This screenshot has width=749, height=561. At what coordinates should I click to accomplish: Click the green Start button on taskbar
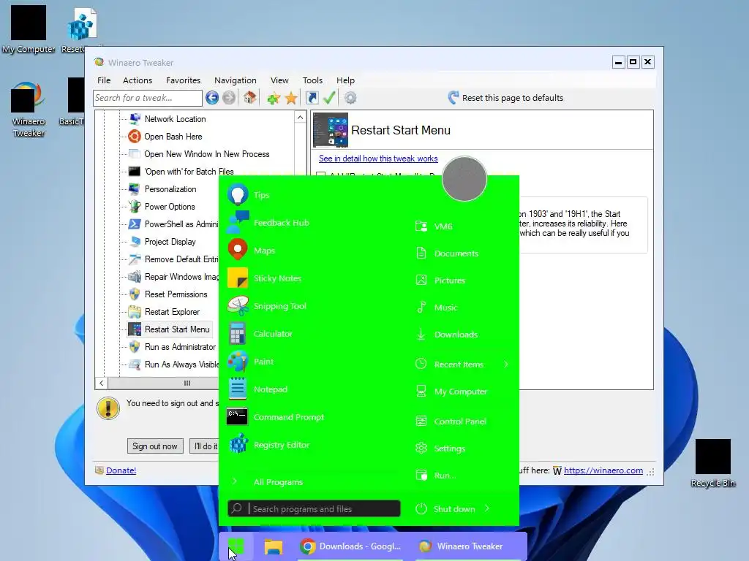tap(236, 546)
